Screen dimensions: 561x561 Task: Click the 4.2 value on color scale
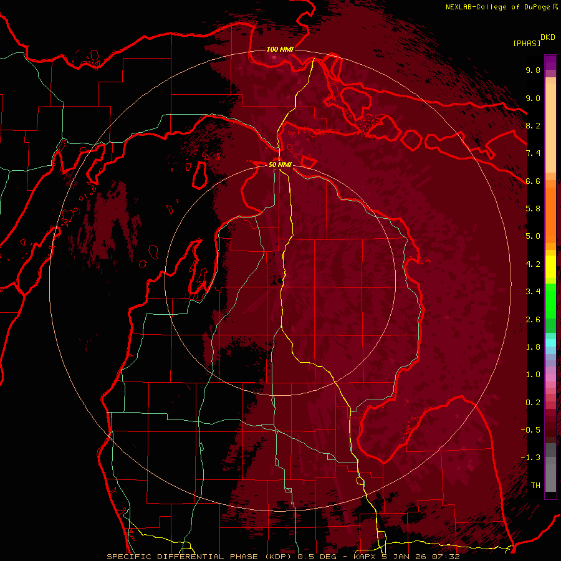pos(533,264)
